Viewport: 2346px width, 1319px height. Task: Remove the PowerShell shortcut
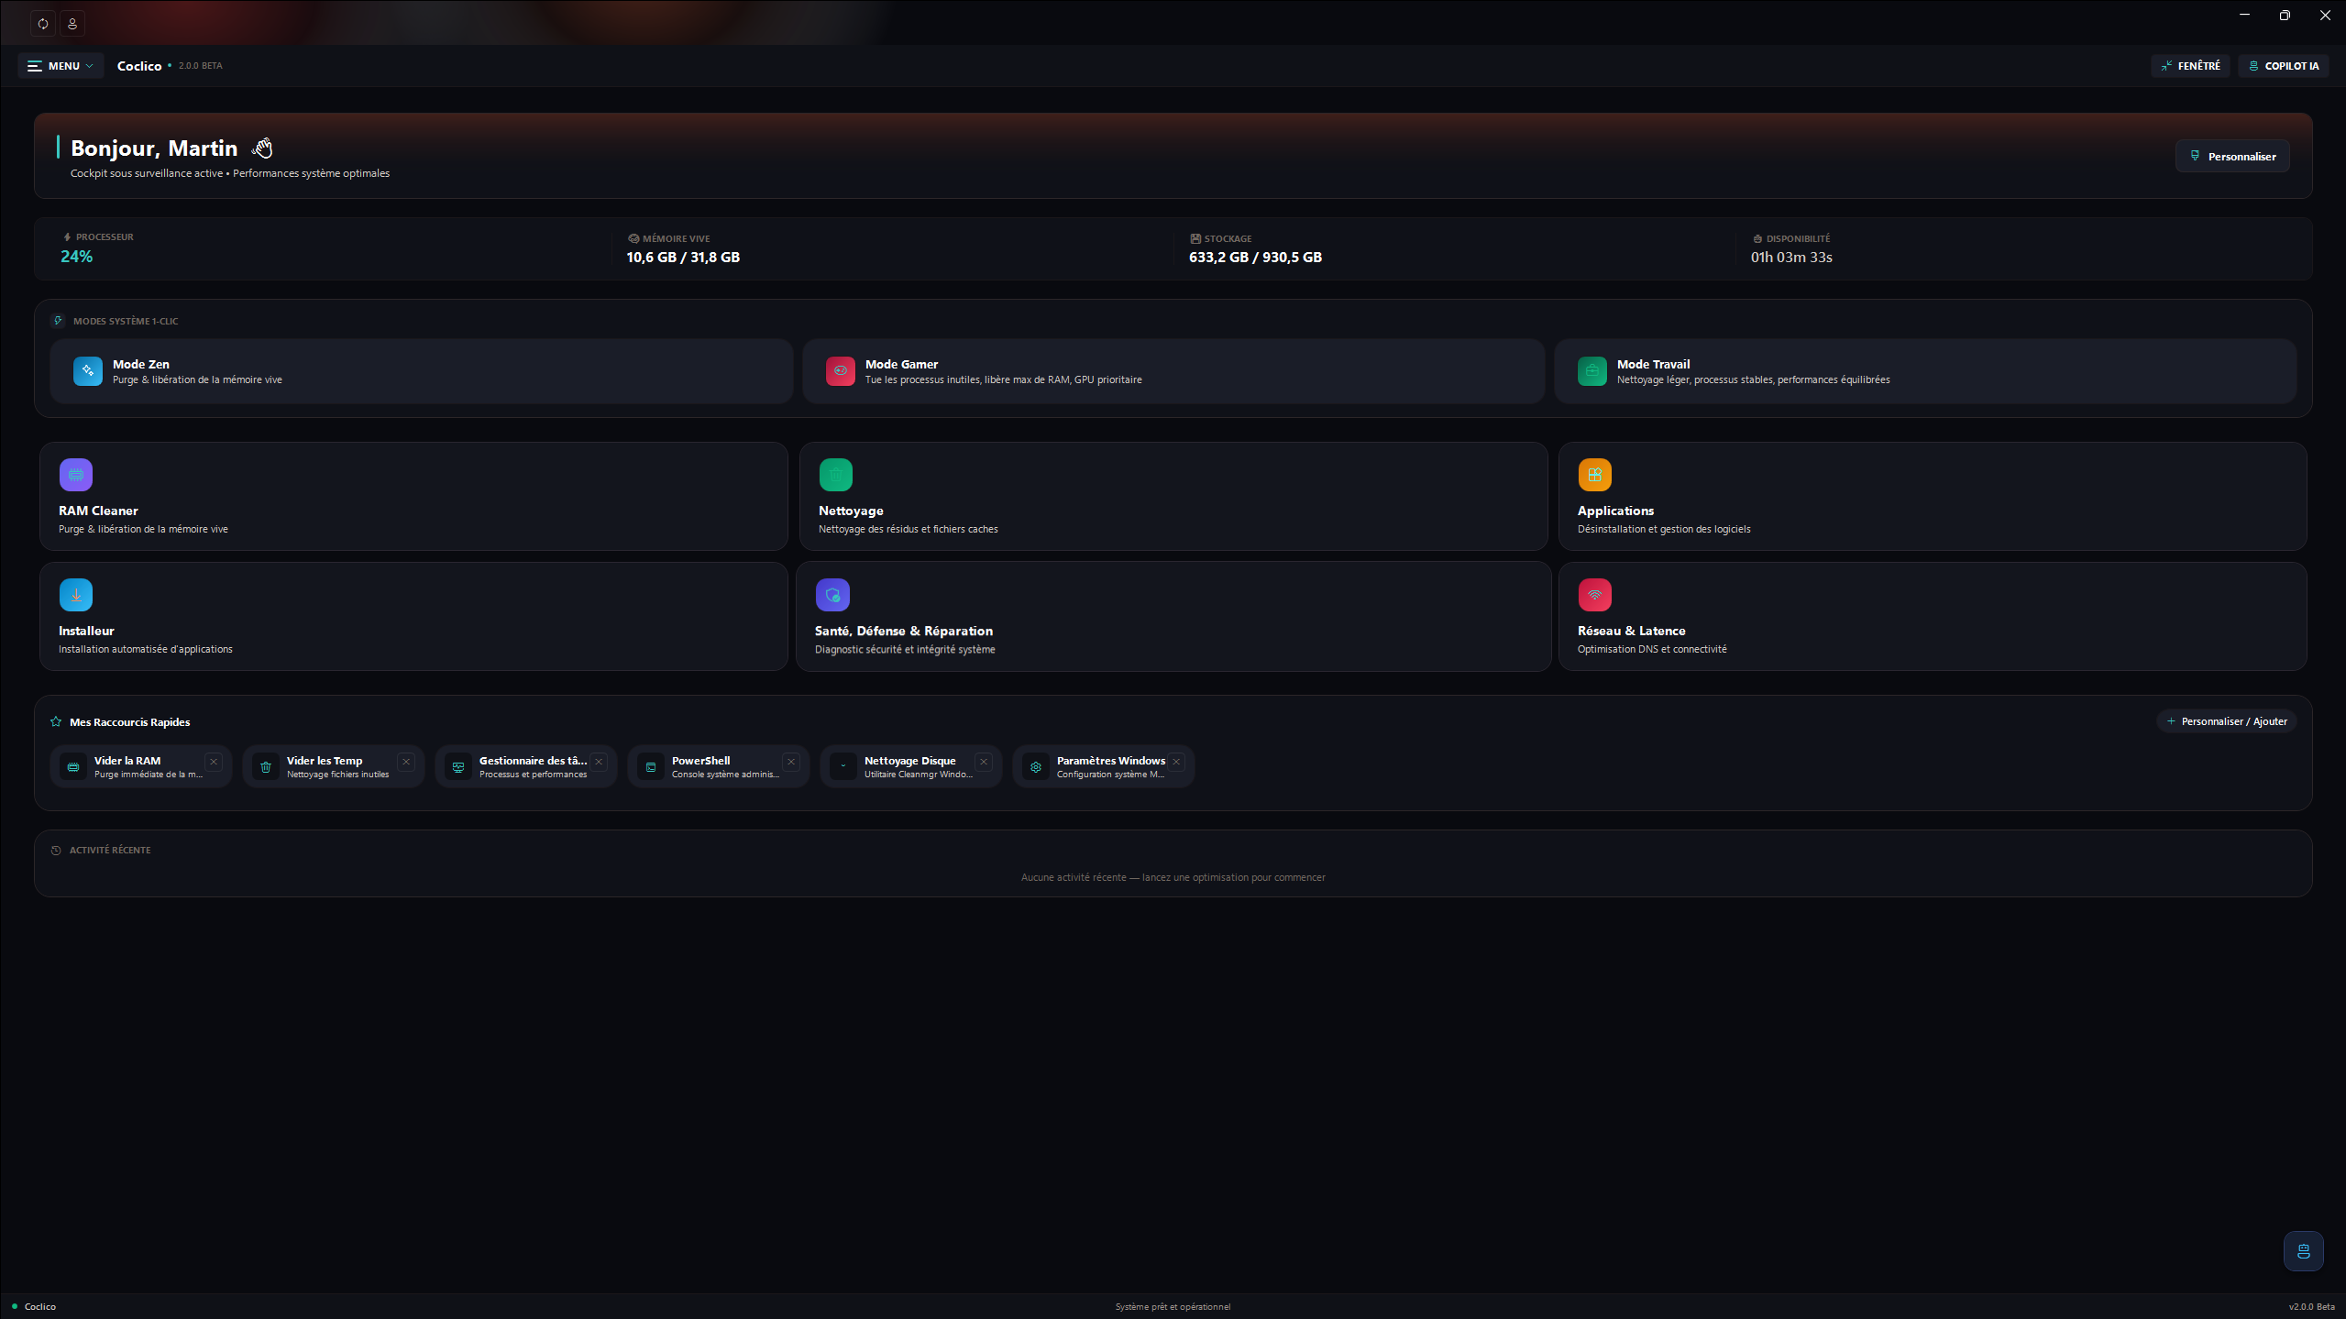791,762
